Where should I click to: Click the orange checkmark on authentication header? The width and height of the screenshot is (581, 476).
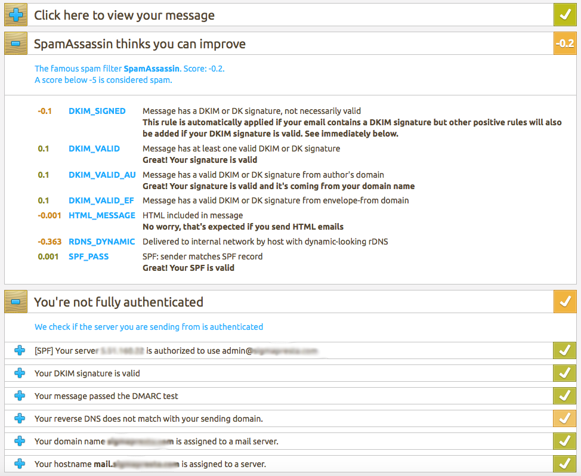(564, 302)
